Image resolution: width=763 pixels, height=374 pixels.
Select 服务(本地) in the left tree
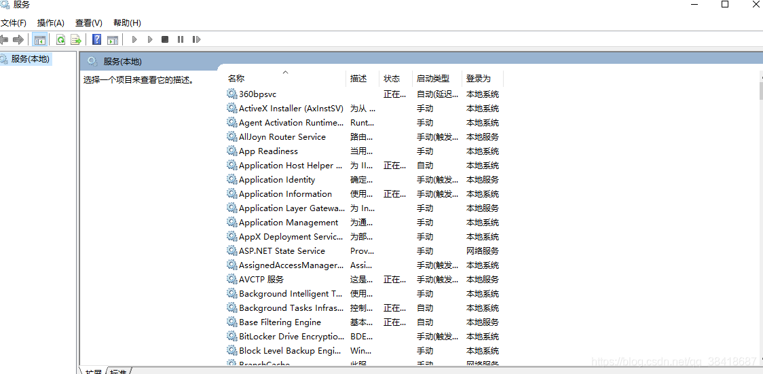click(30, 59)
